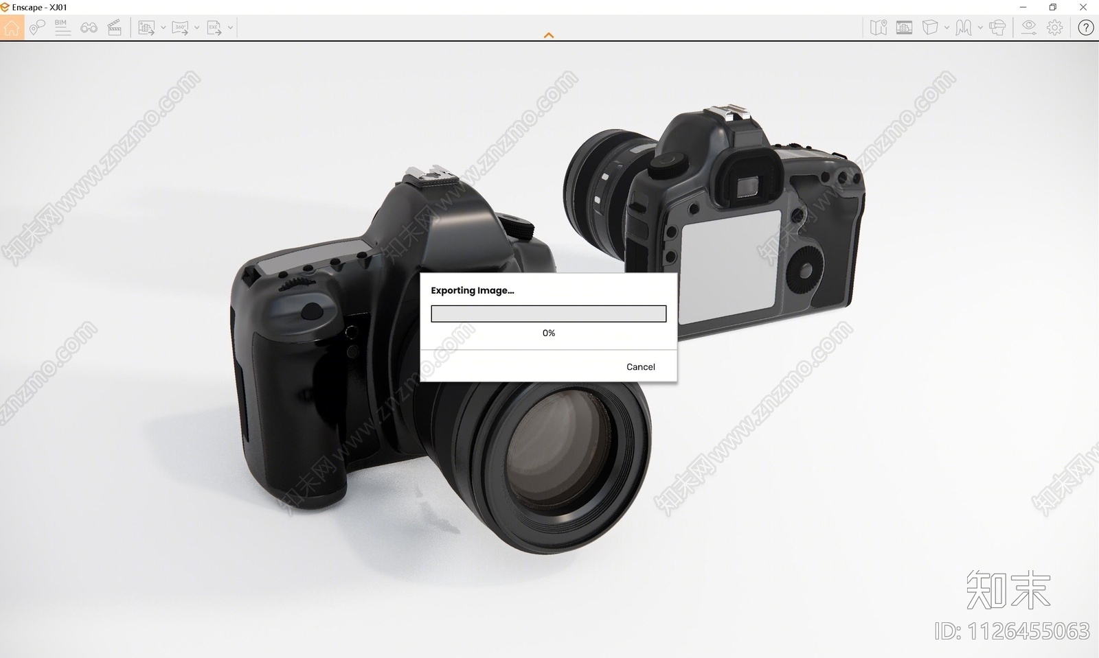
Task: Cancel the image export
Action: [641, 367]
